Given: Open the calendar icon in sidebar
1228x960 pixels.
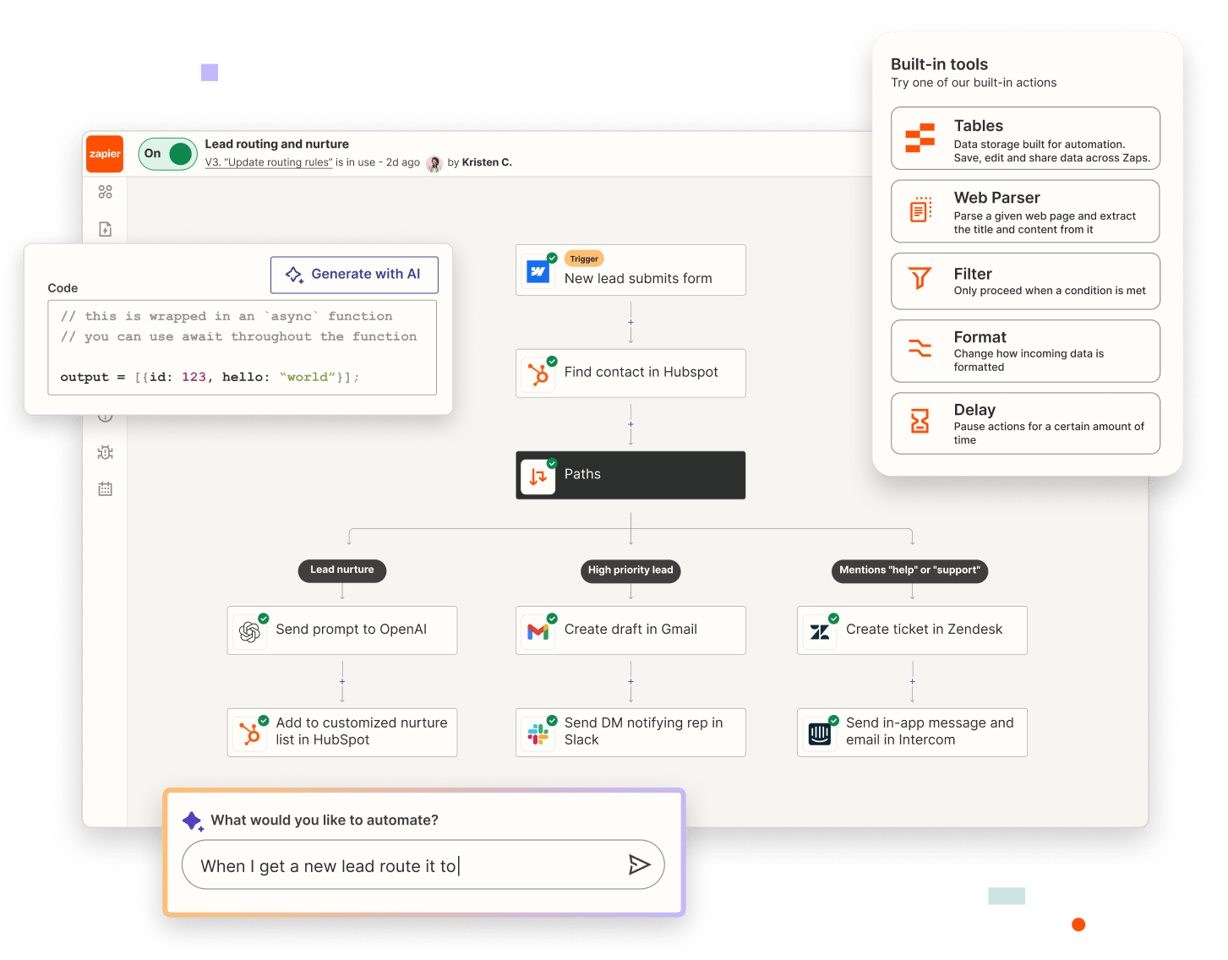Looking at the screenshot, I should pyautogui.click(x=105, y=488).
